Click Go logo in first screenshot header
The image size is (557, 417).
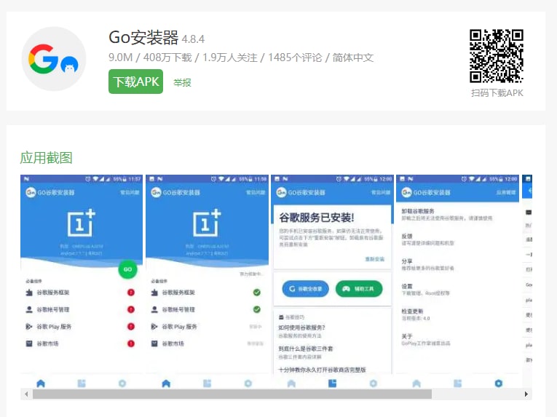[31, 192]
